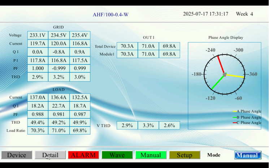Toggle the blue Manual mode indicator
This screenshot has height=168, width=269.
click(248, 155)
